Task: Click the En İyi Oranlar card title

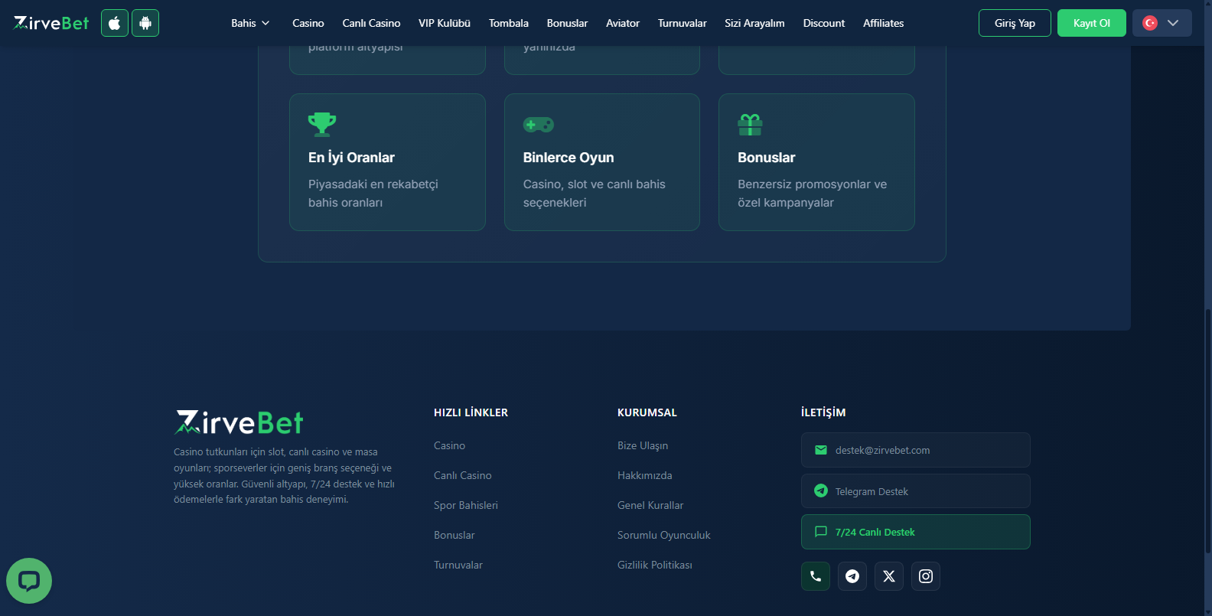Action: (351, 158)
